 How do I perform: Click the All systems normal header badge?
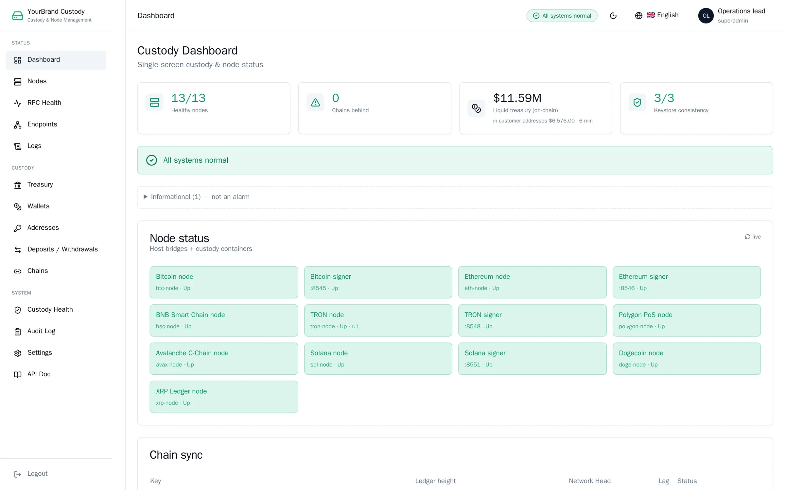point(562,16)
